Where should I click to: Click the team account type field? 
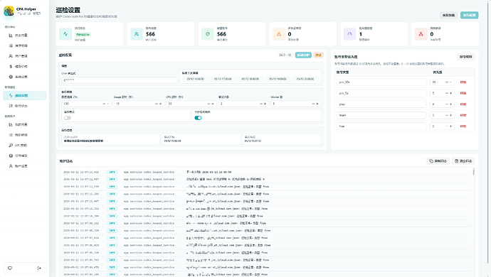(381, 115)
